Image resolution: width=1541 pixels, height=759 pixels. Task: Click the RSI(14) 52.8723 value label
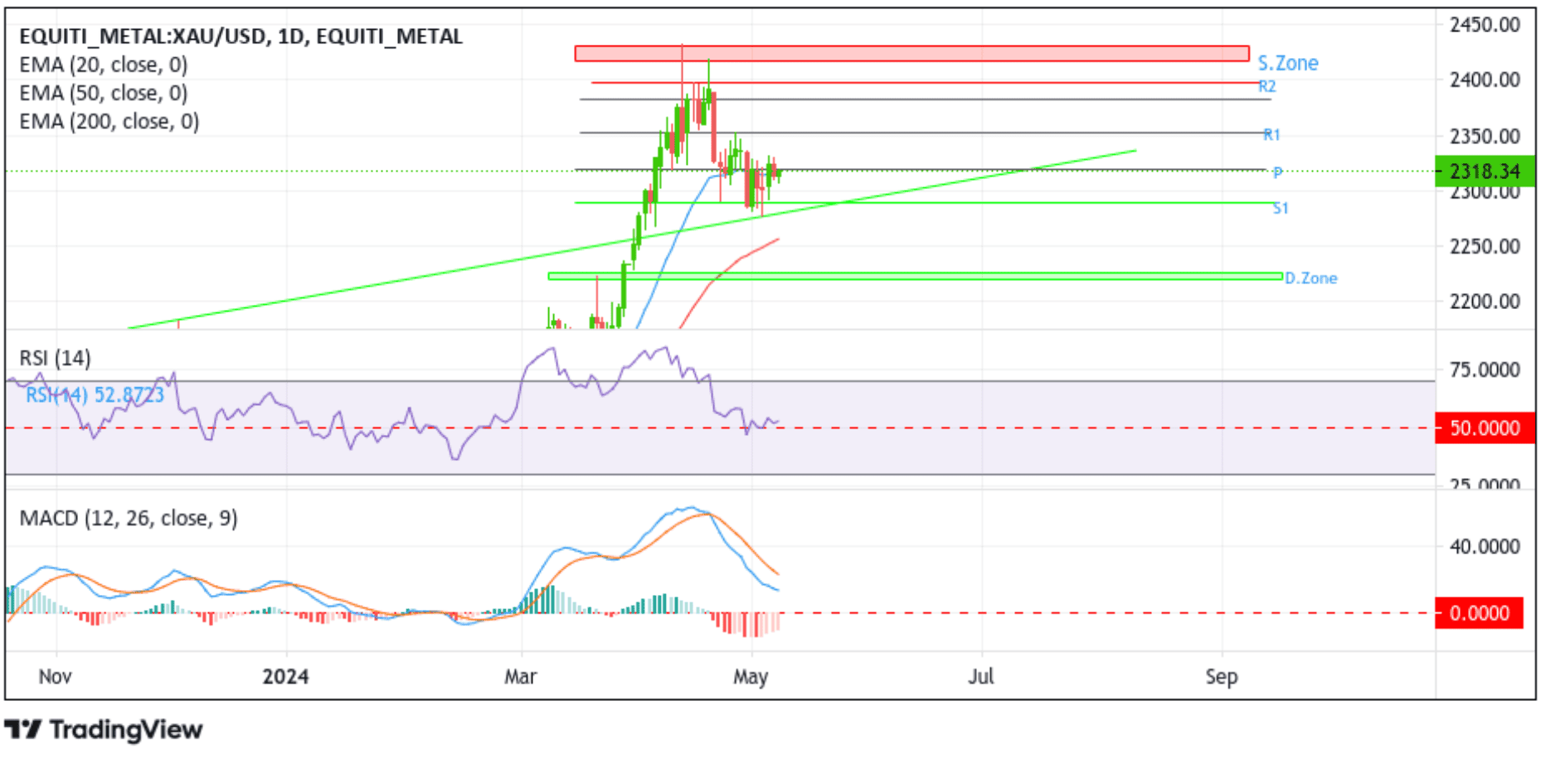coord(95,395)
